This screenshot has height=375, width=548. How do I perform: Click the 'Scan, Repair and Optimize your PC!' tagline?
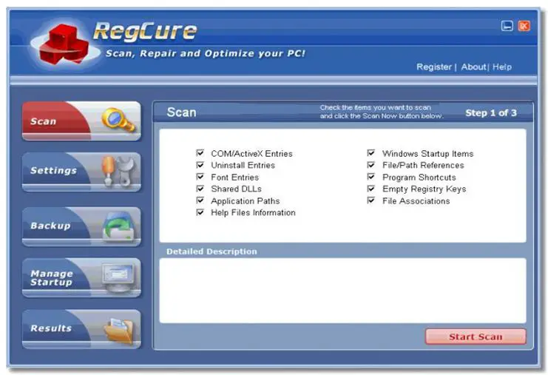(206, 53)
